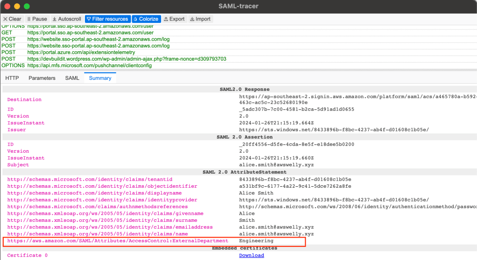The width and height of the screenshot is (477, 260).
Task: Switch to the Parameters tab
Action: pyautogui.click(x=42, y=78)
